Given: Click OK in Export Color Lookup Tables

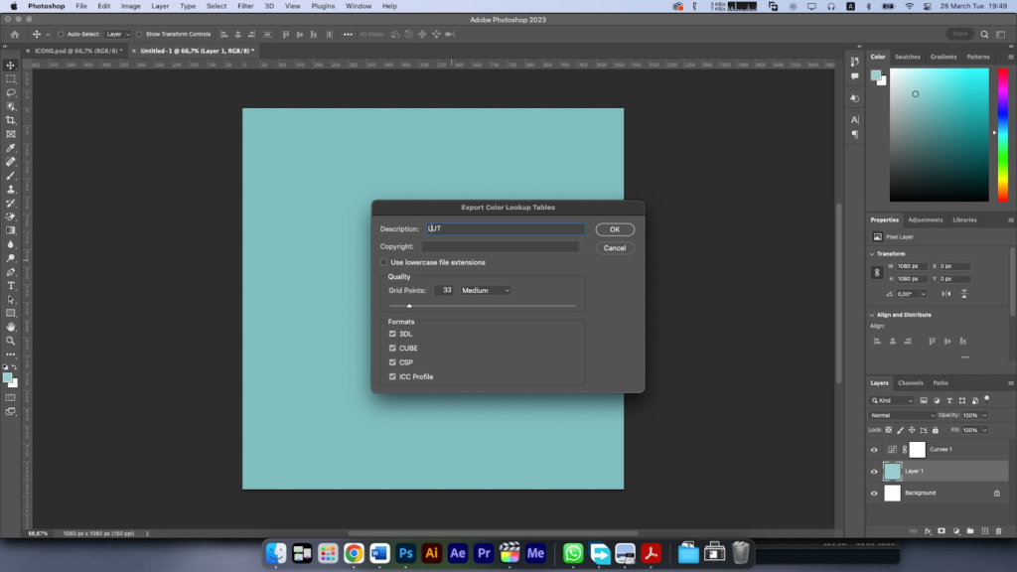Looking at the screenshot, I should point(614,229).
